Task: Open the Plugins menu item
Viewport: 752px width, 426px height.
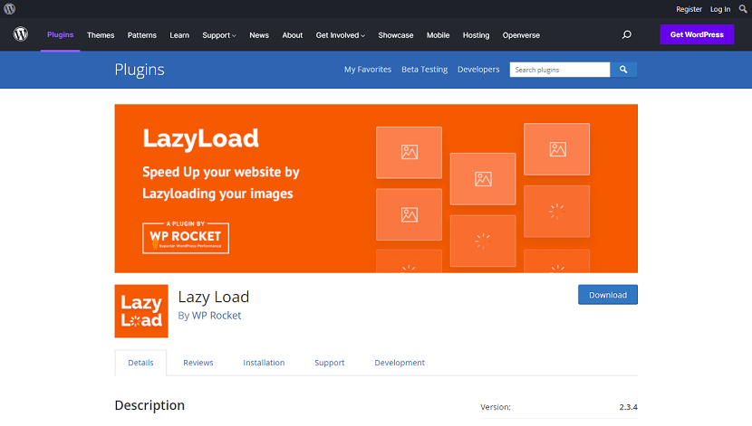Action: tap(61, 34)
